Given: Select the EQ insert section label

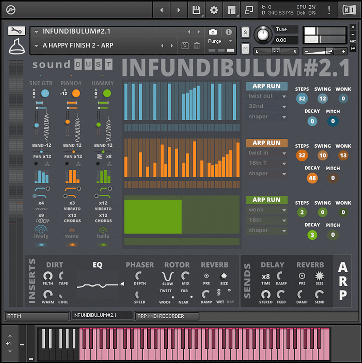Looking at the screenshot, I should tap(97, 265).
